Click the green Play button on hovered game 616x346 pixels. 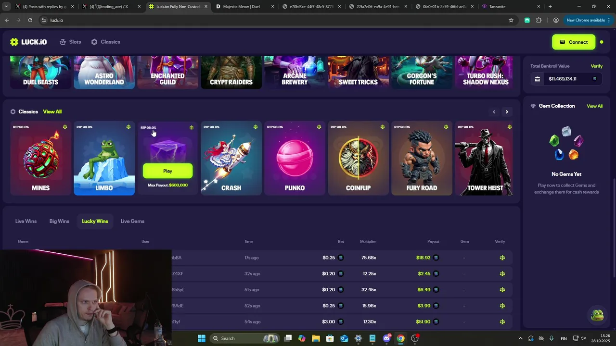(x=167, y=171)
